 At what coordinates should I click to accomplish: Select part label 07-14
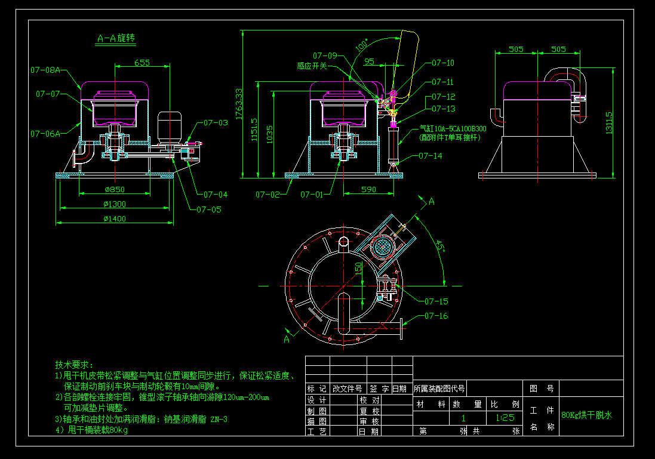pos(430,156)
